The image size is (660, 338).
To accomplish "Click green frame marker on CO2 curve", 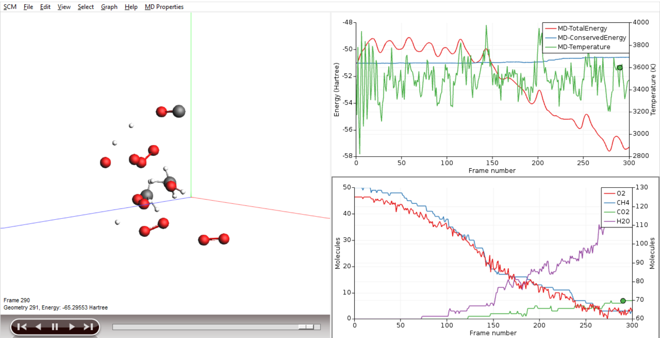I will tap(623, 301).
